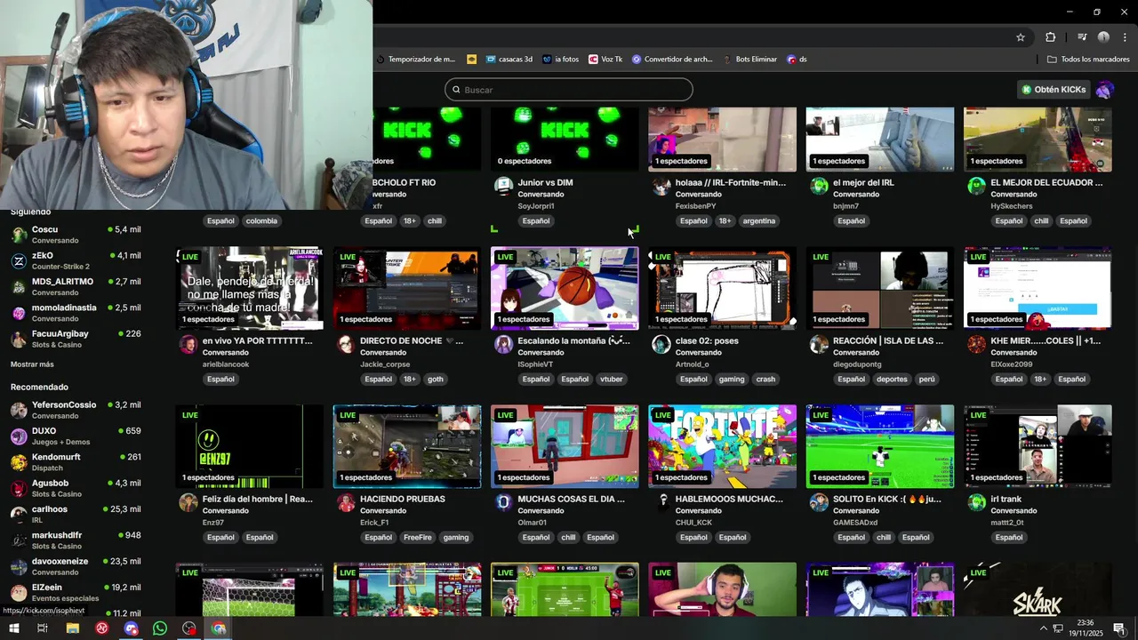Bookmark this page with the star icon
The width and height of the screenshot is (1138, 640).
[1021, 37]
